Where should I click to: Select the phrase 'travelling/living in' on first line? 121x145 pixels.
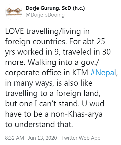pos(58,31)
